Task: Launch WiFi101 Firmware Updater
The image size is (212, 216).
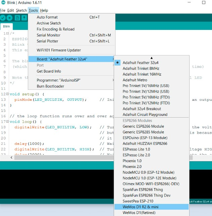Action: coord(72,50)
